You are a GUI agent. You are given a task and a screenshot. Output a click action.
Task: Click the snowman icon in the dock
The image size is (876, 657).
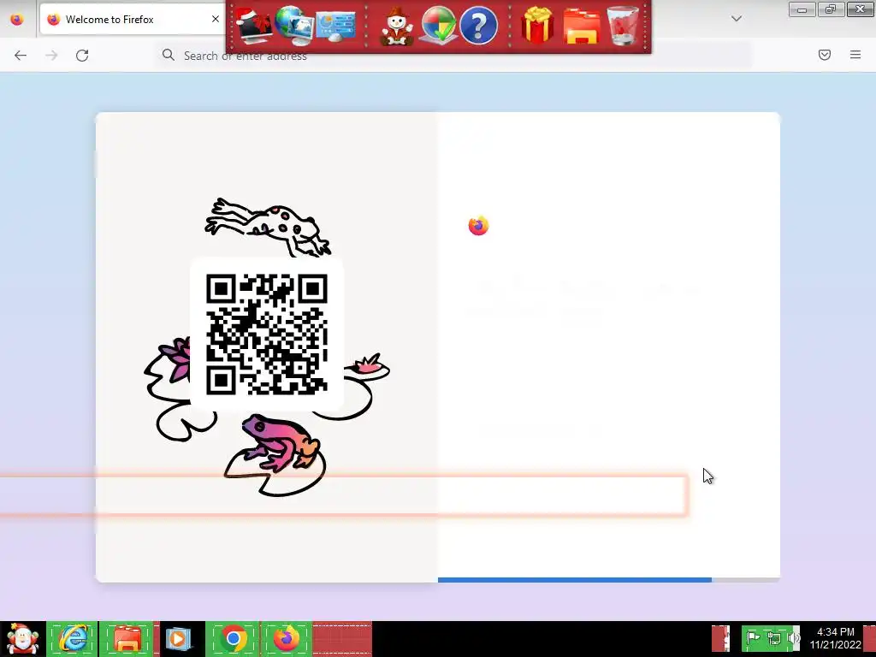pos(397,27)
